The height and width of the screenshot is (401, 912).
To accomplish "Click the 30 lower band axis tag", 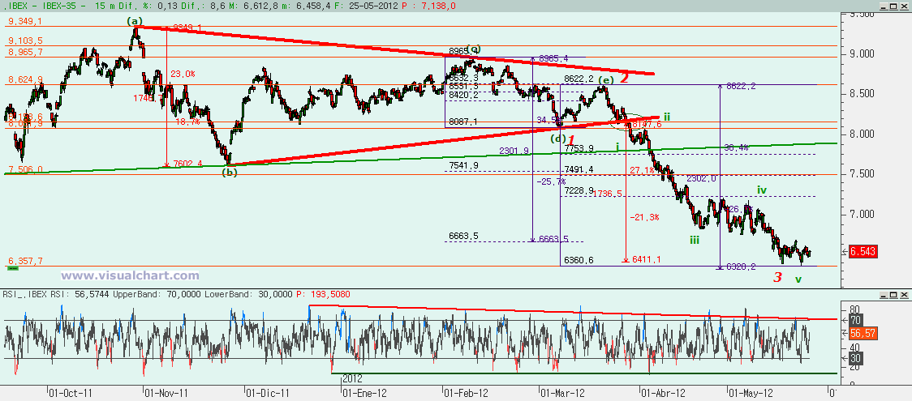I will [x=855, y=358].
